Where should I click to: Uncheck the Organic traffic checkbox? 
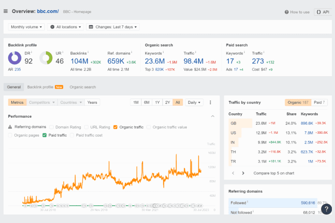(x=115, y=127)
